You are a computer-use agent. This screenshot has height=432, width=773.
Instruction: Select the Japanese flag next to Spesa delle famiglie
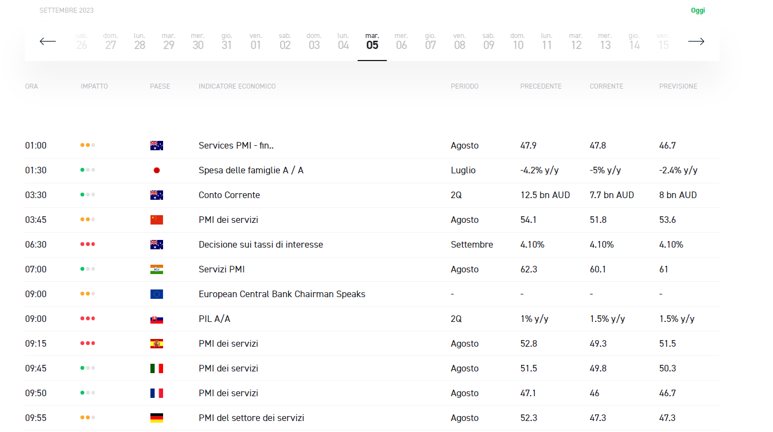(156, 170)
